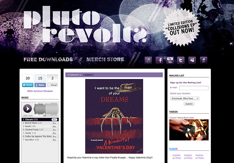Open the YouTube channel icon

point(170,60)
